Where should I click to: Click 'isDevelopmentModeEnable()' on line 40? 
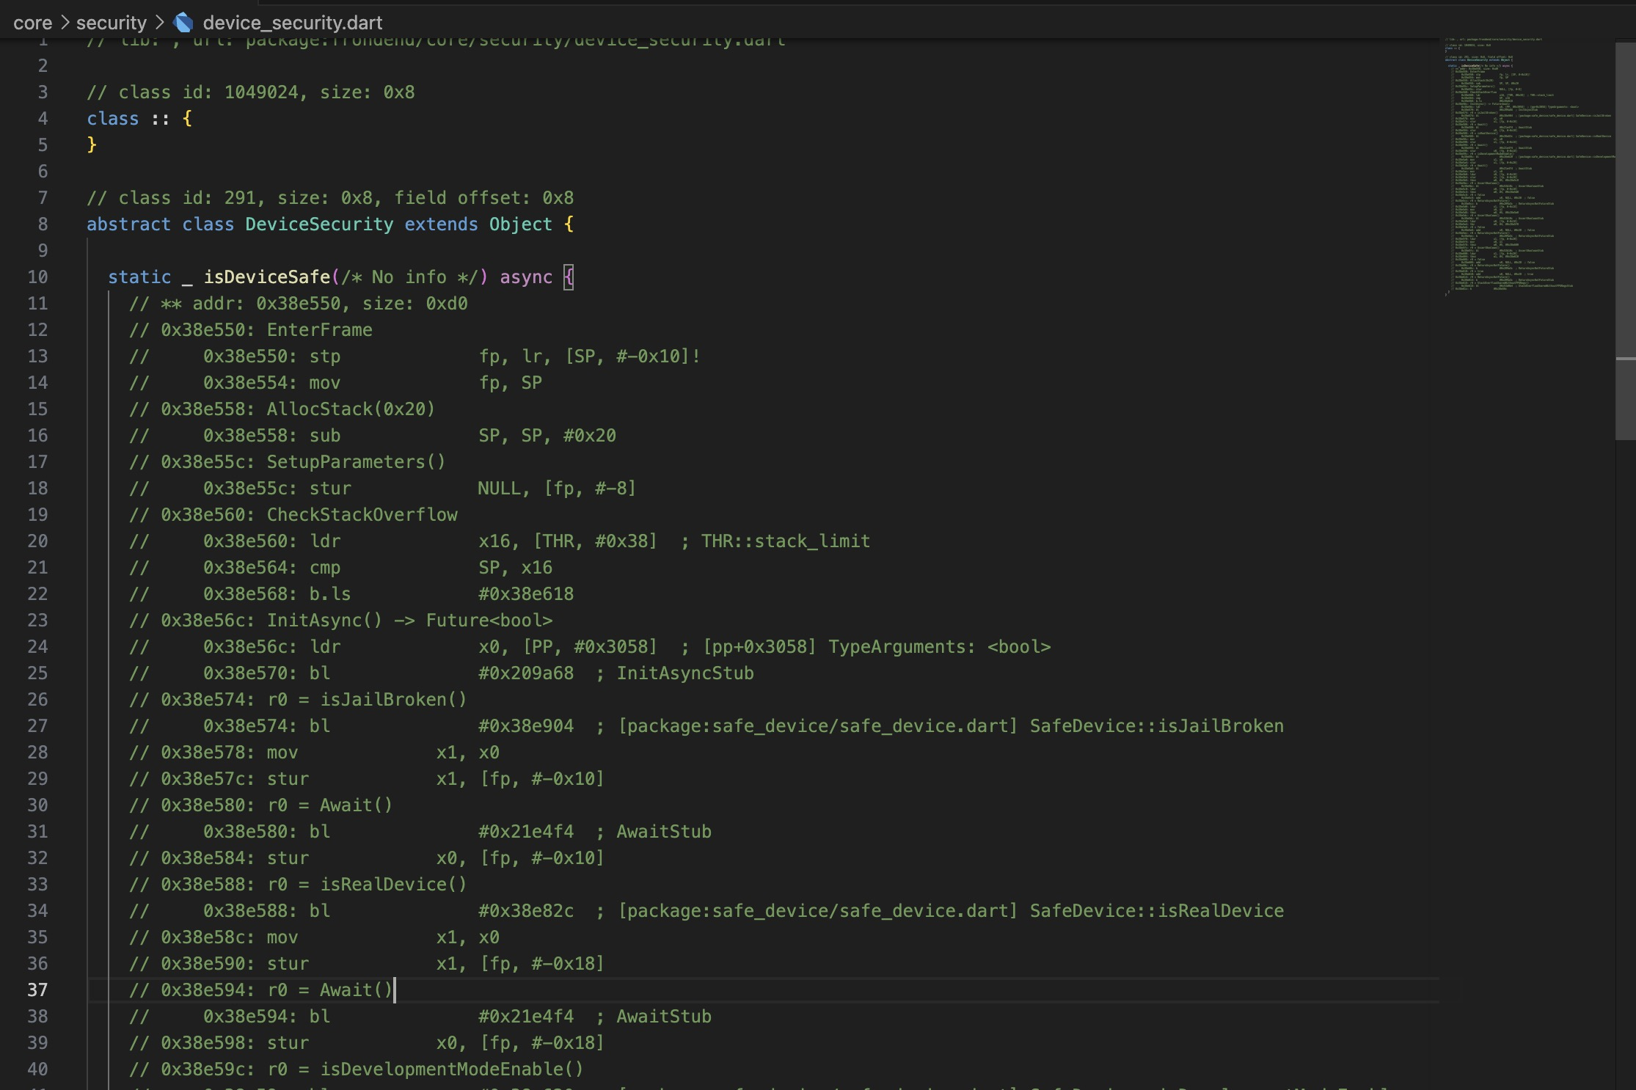[x=452, y=1069]
